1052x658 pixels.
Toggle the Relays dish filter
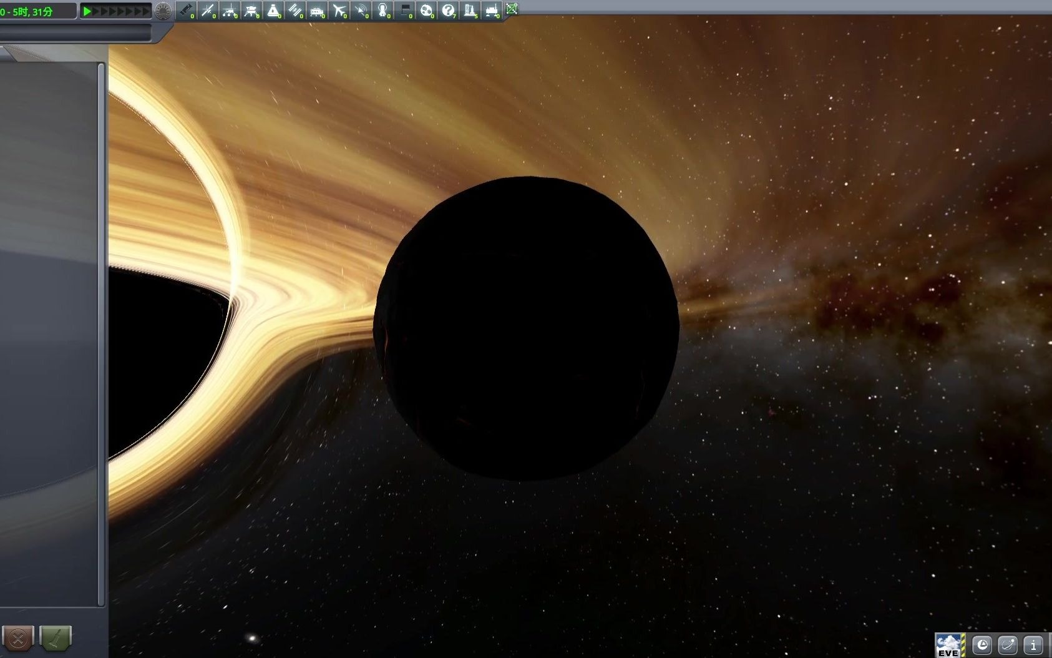[361, 10]
